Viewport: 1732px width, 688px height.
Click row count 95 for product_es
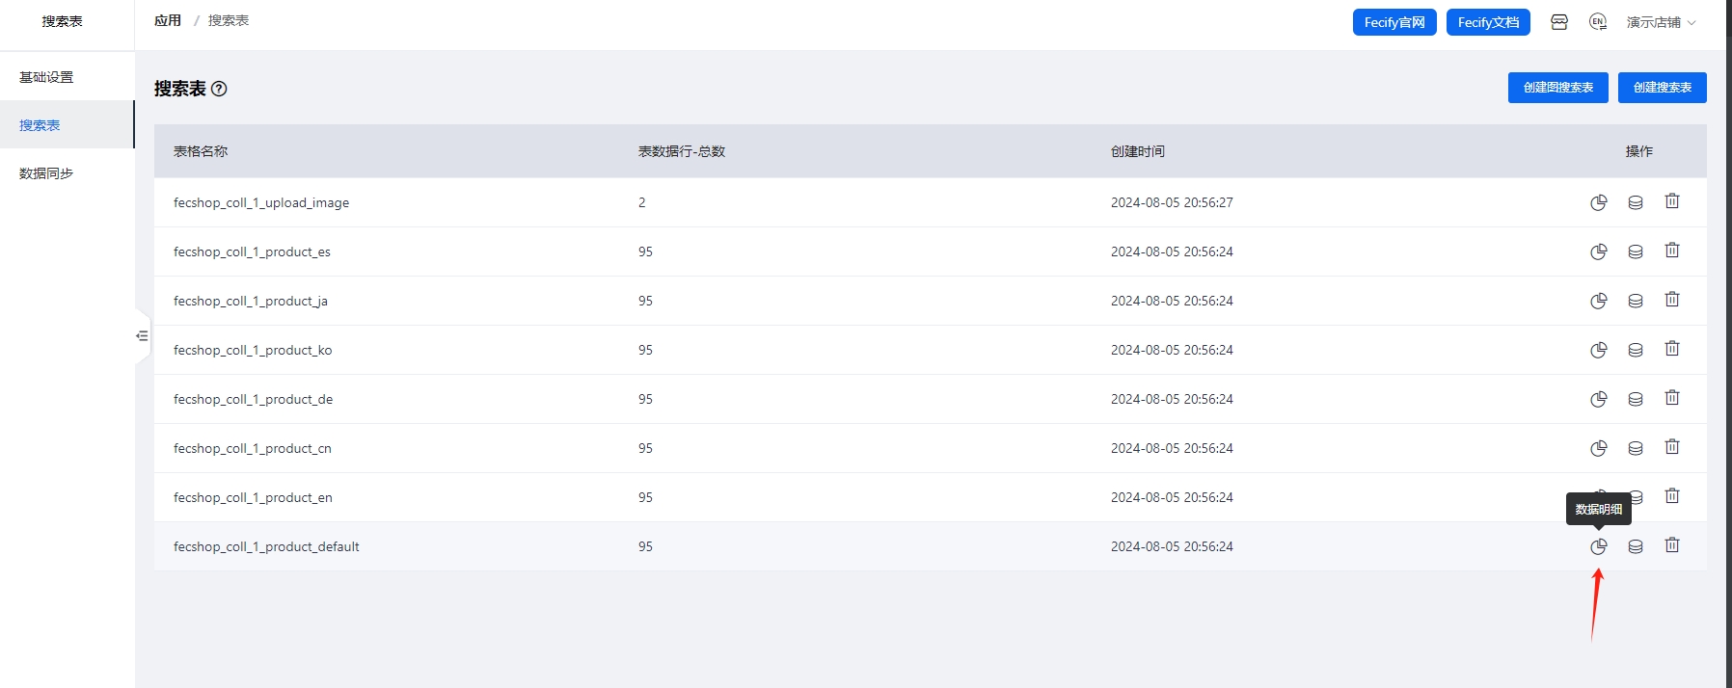click(645, 251)
